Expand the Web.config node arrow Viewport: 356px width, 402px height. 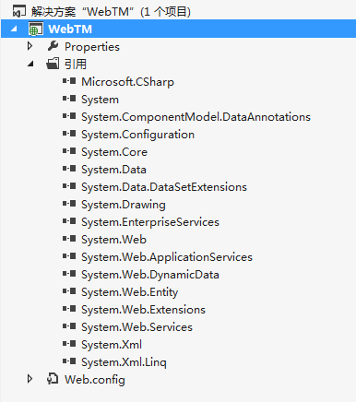tap(30, 379)
